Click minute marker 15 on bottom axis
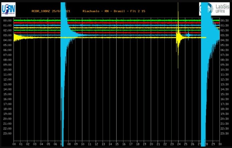 (x=117, y=144)
